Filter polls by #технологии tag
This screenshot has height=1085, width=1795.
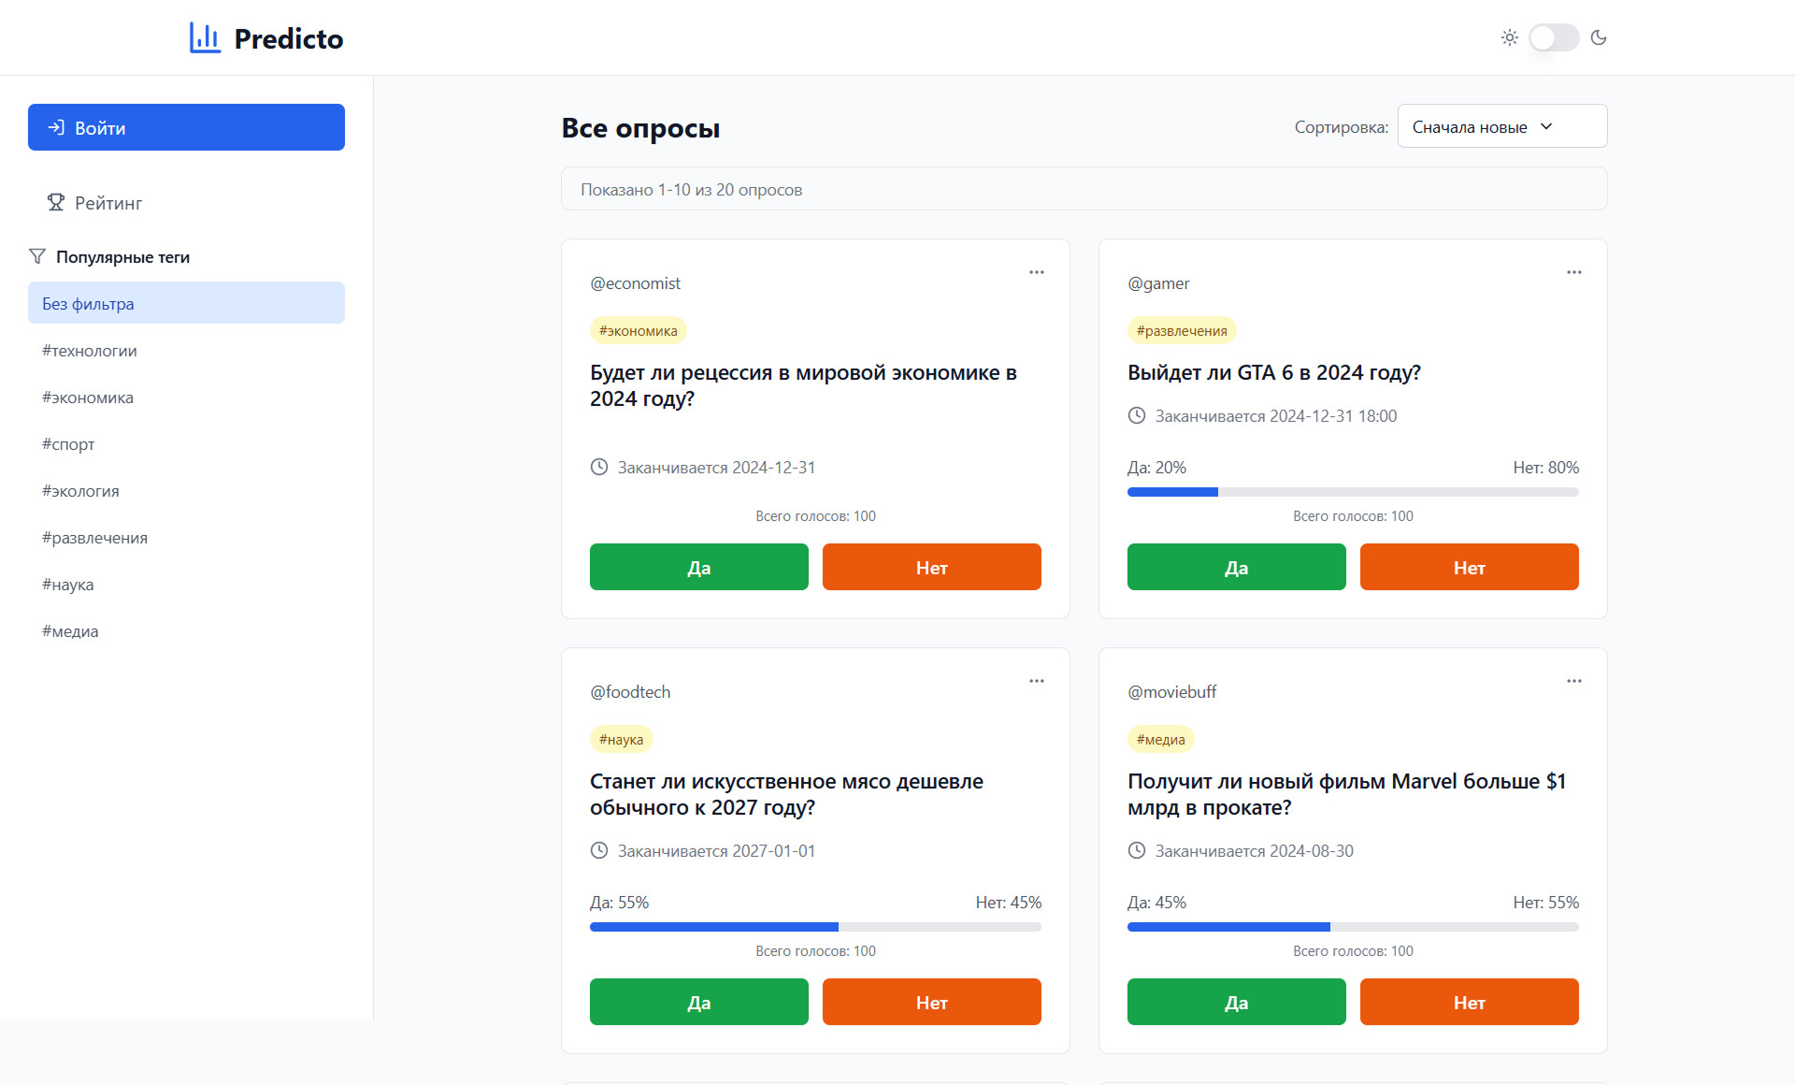coord(90,351)
